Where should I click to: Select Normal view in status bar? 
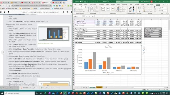tap(144, 89)
